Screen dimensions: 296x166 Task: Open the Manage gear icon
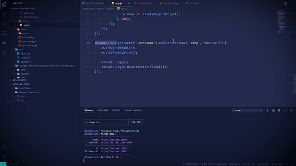tap(4, 157)
